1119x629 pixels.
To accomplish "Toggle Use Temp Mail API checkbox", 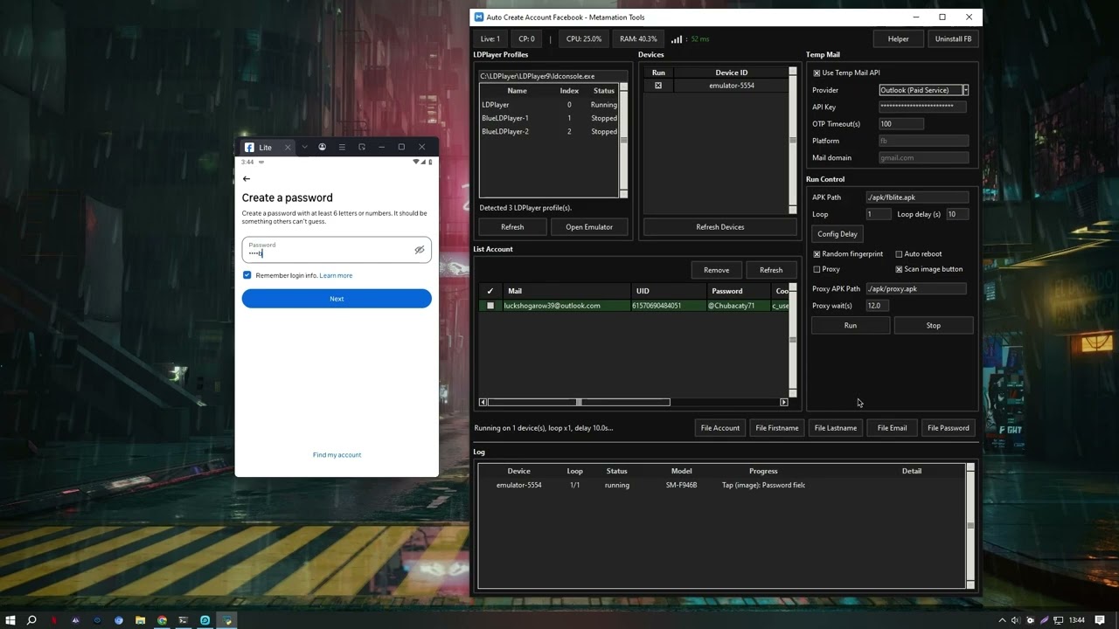I will pos(817,73).
